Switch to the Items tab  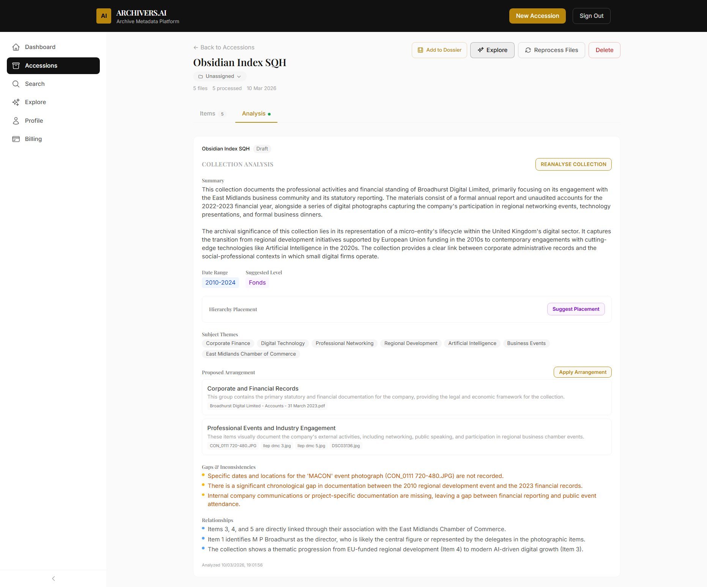pos(207,113)
